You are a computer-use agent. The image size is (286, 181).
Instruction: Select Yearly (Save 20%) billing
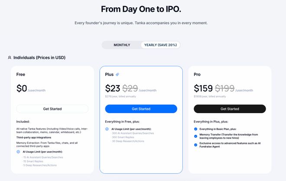[160, 45]
